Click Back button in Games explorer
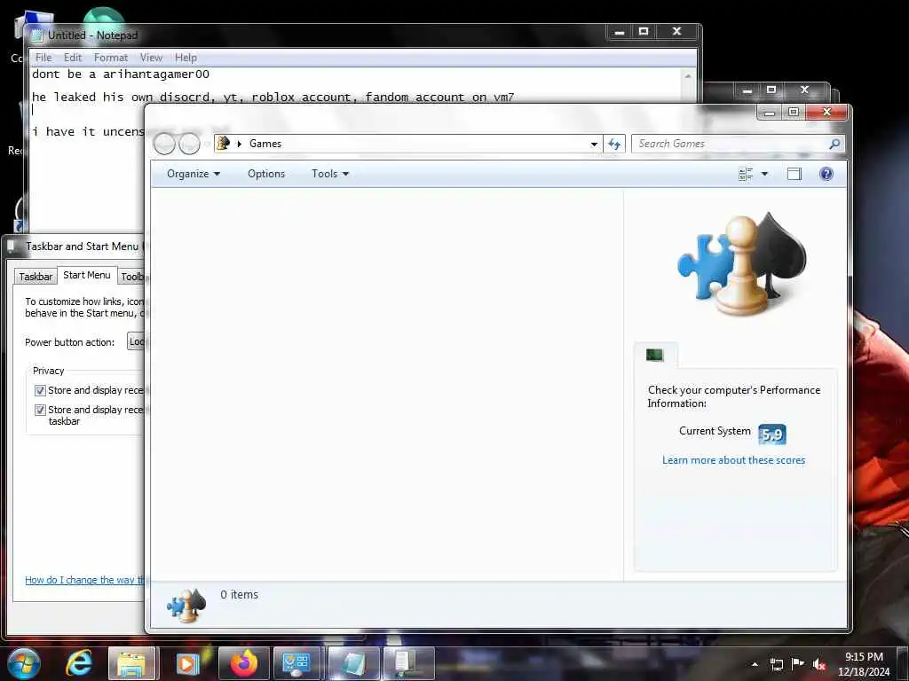This screenshot has height=681, width=909. (x=164, y=144)
